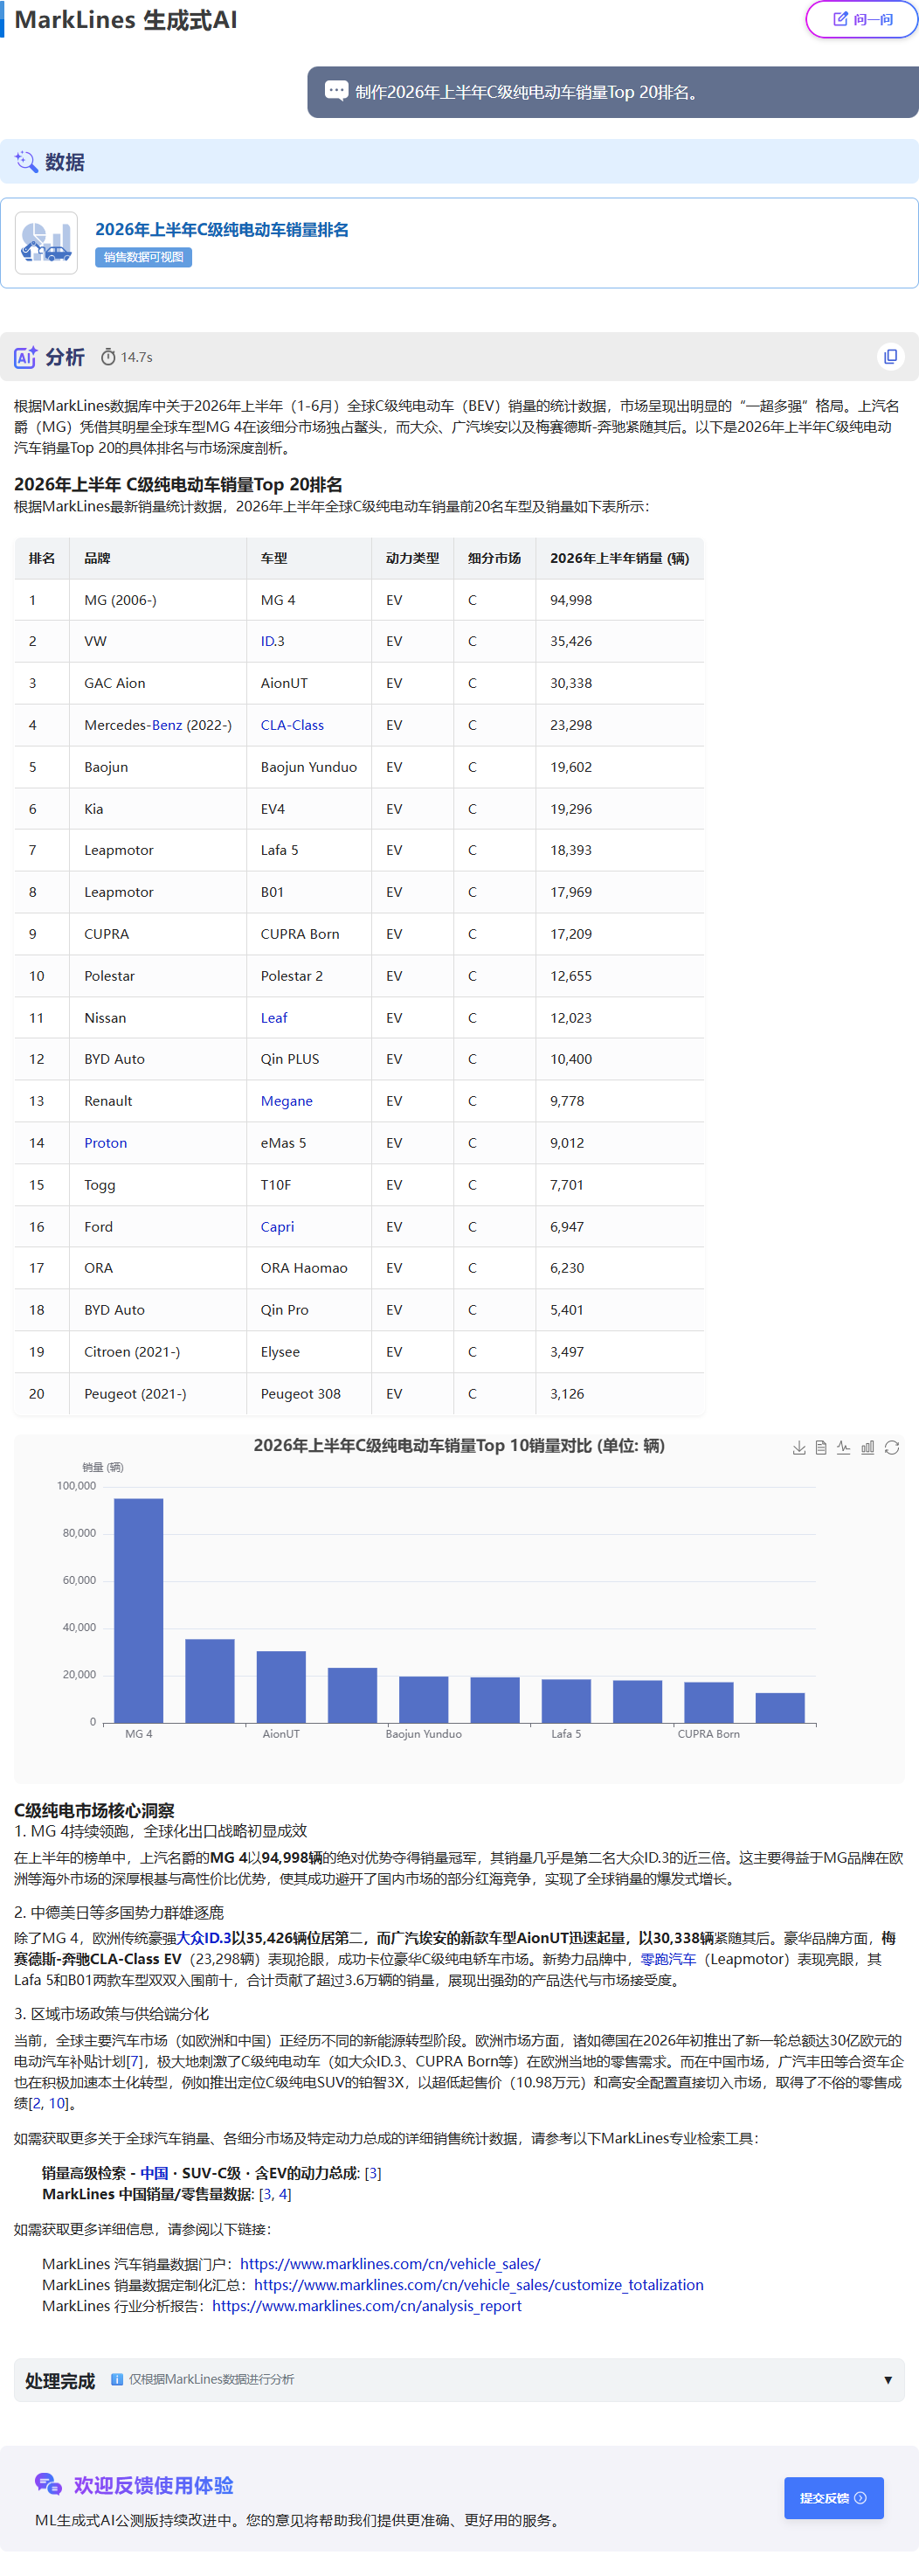Click the 中国 link in 销量高级检索
Viewport: 919px width, 2576px height.
pos(154,2173)
